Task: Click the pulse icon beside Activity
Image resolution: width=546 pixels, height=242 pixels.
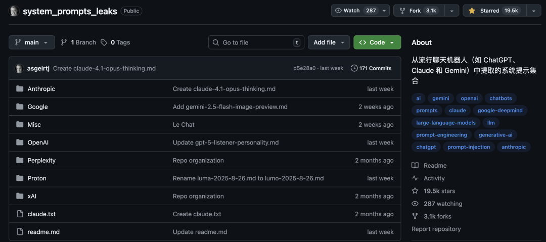Action: 415,178
